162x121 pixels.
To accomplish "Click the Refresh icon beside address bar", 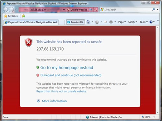I will pos(91,10).
